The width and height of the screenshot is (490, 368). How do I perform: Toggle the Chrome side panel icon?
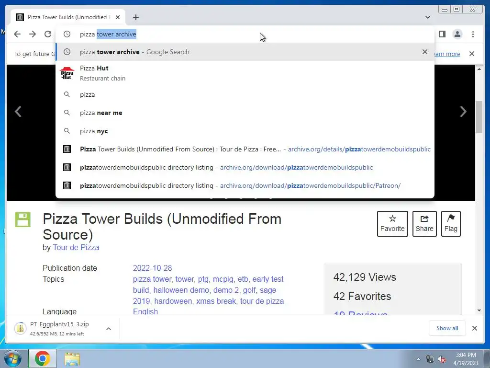(442, 34)
